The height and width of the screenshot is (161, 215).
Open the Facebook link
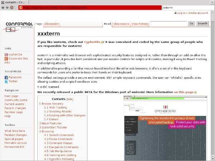tap(15, 77)
